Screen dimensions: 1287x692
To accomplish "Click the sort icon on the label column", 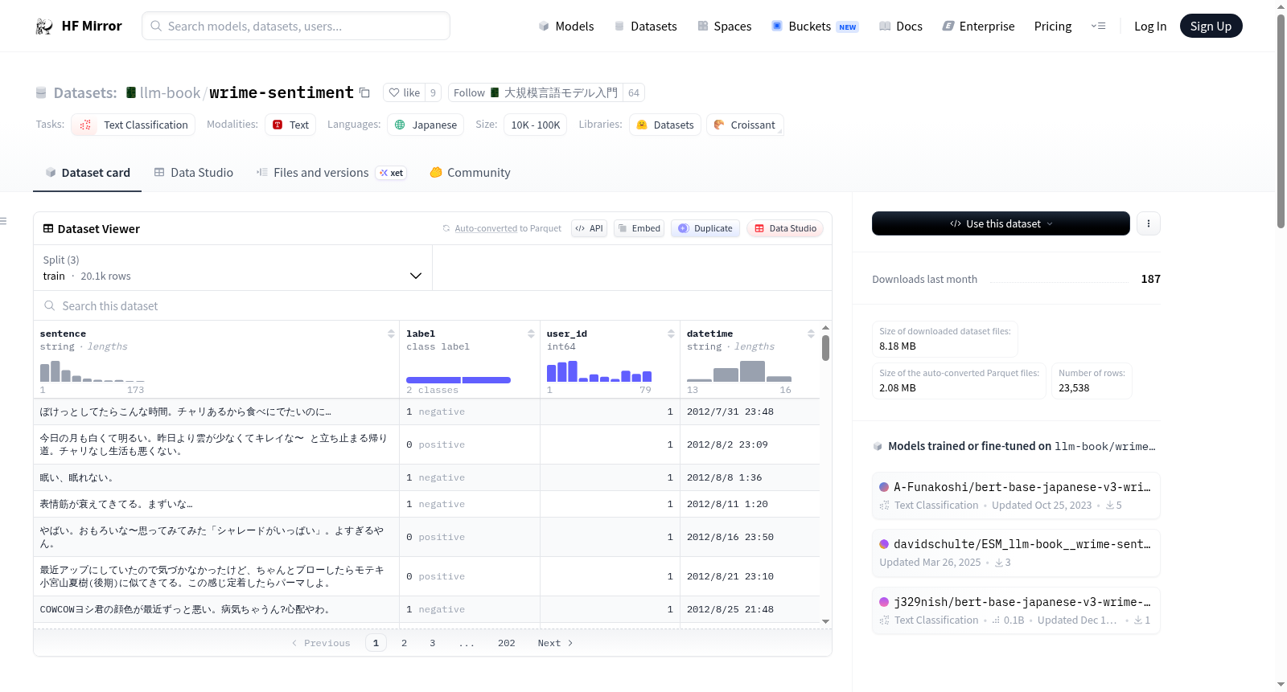I will click(531, 334).
